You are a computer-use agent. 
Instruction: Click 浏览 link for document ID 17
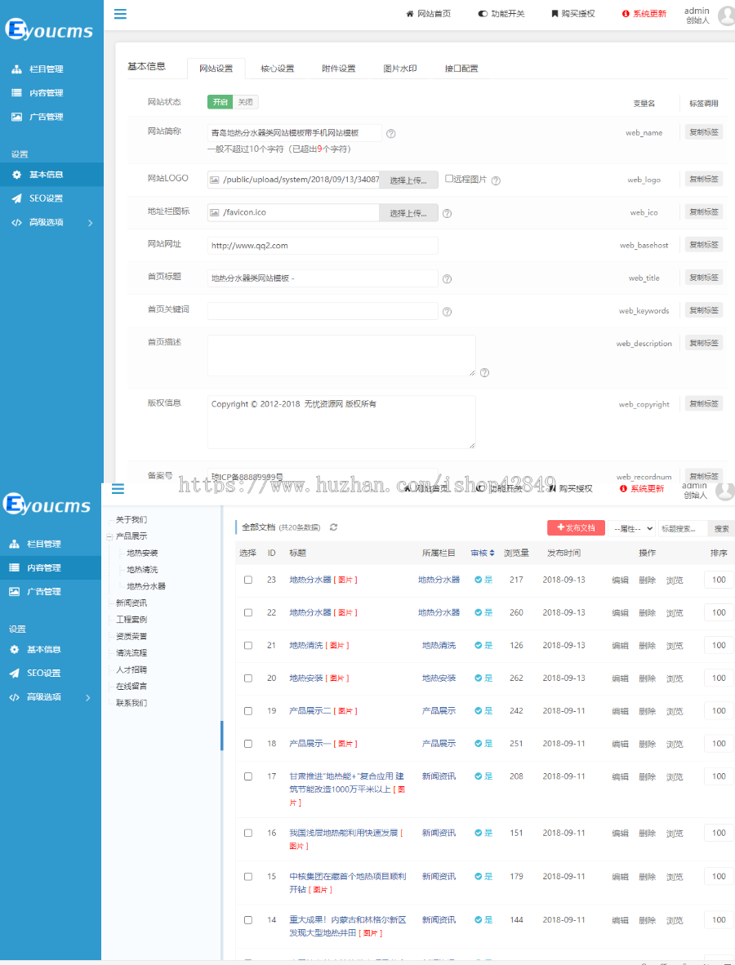[675, 776]
